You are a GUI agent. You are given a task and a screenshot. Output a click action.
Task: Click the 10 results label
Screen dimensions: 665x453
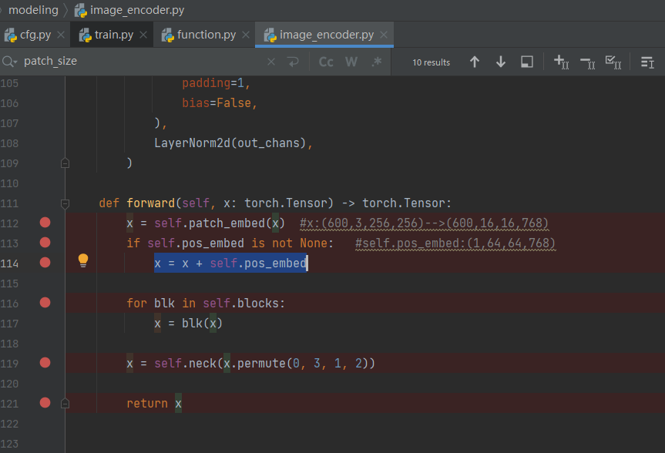point(431,62)
